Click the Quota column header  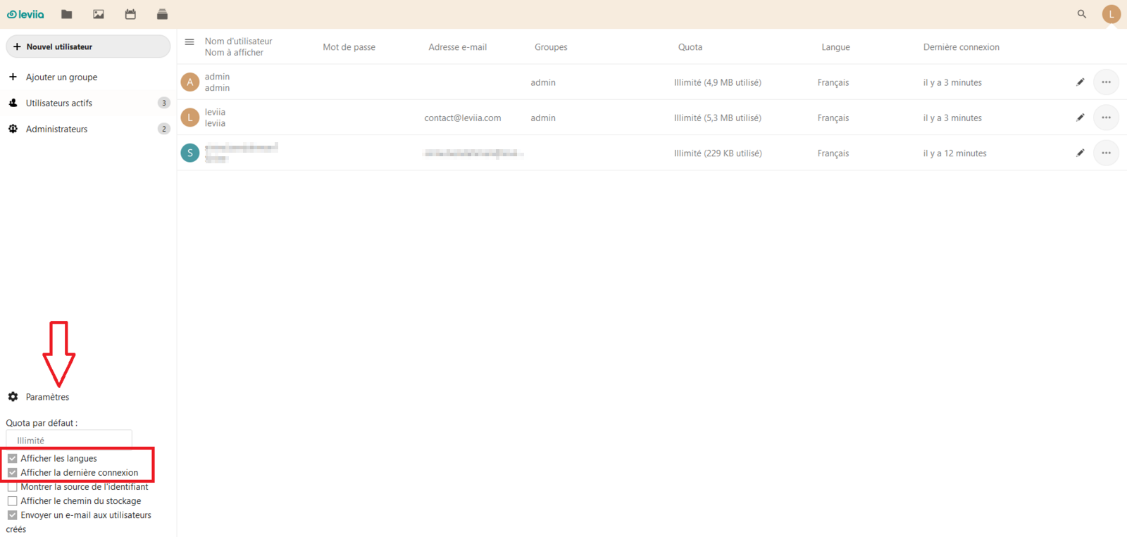[x=690, y=47]
